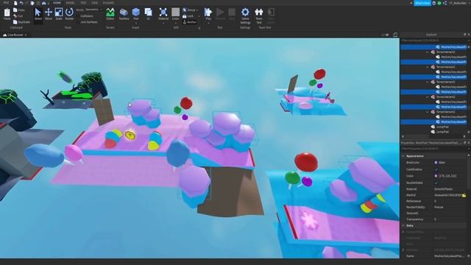This screenshot has height=265, width=471.
Task: Toggle Anchor on the selected parts
Action: coord(189,22)
